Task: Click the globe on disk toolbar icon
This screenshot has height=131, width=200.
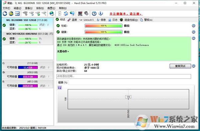Action: [52, 14]
